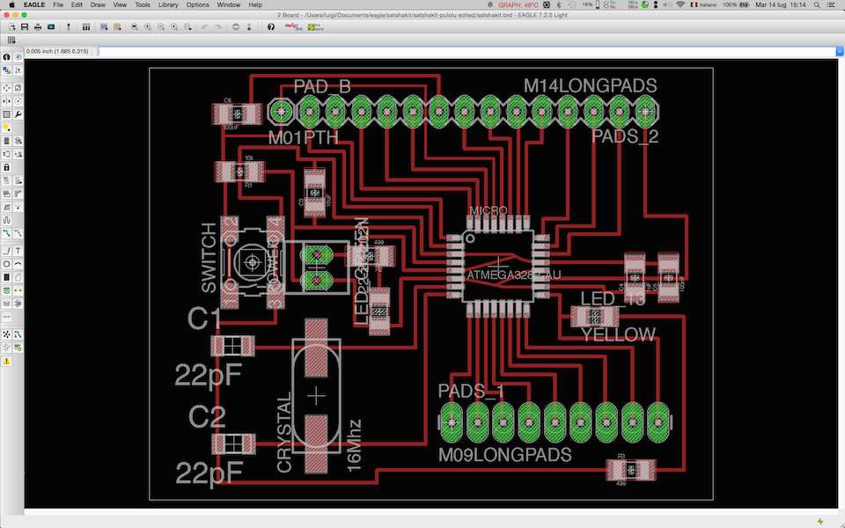Select the Arc tool
845x528 pixels.
(18, 264)
